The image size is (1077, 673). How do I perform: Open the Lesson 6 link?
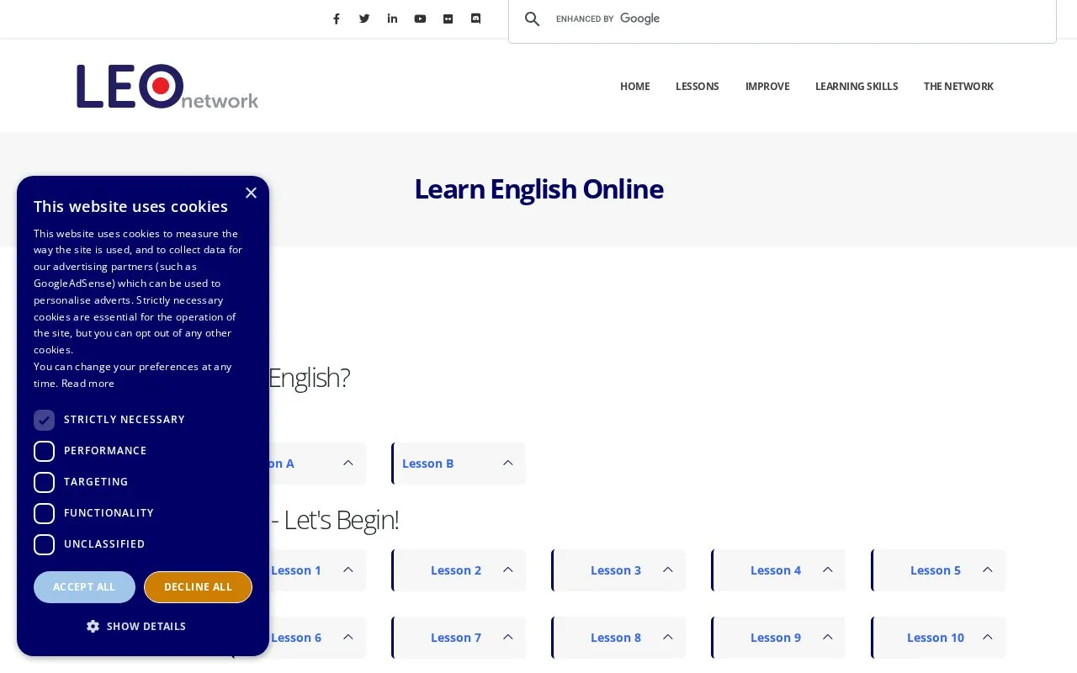pos(296,638)
